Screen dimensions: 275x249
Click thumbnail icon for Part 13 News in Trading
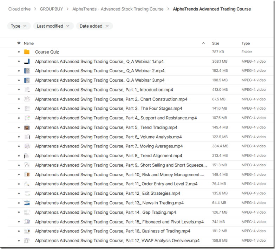27,203
